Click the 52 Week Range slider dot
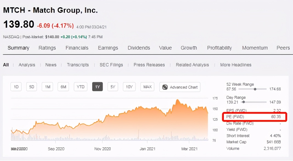The height and width of the screenshot is (161, 293). (255, 89)
